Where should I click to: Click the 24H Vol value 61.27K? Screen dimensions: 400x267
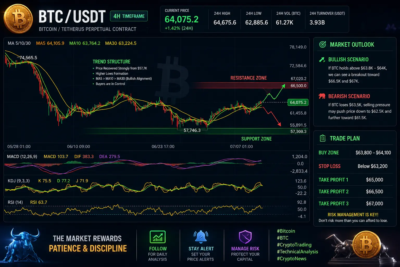click(x=284, y=23)
